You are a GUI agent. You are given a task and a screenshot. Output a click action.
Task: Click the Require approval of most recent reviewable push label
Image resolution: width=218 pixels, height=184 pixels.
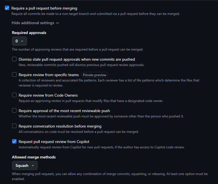(64, 111)
